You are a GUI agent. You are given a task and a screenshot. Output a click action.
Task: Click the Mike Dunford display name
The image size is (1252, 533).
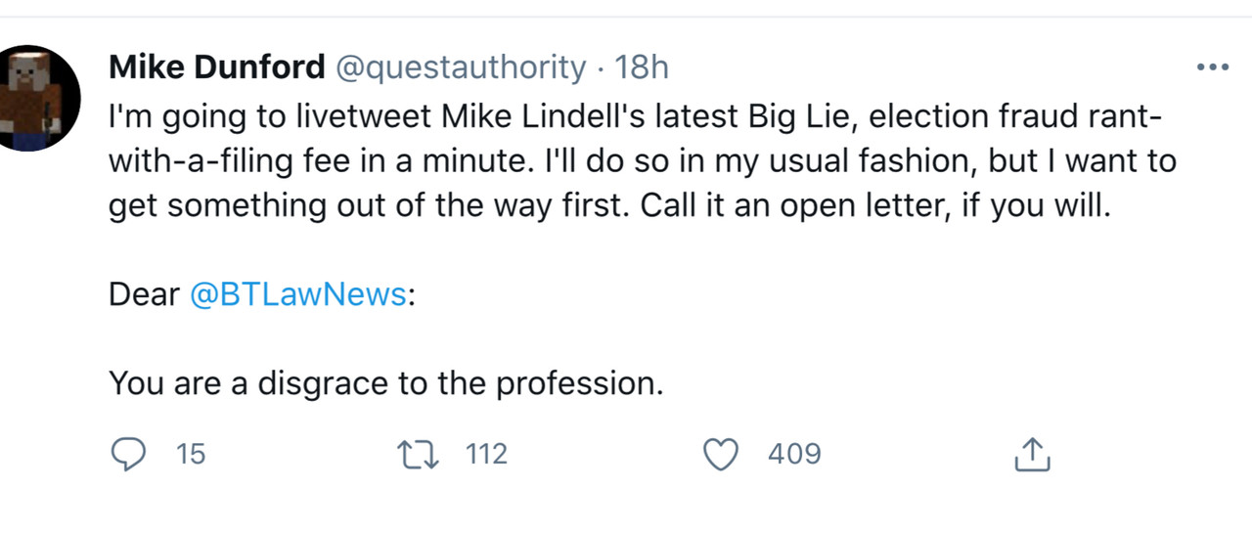pos(216,67)
